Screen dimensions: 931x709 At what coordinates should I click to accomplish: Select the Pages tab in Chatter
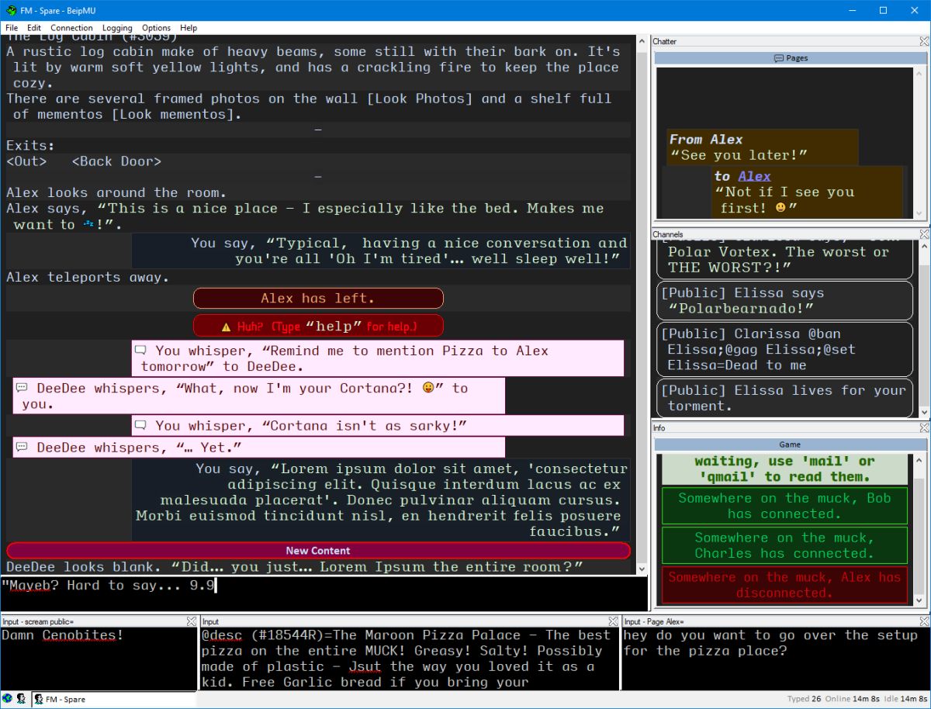(x=791, y=58)
